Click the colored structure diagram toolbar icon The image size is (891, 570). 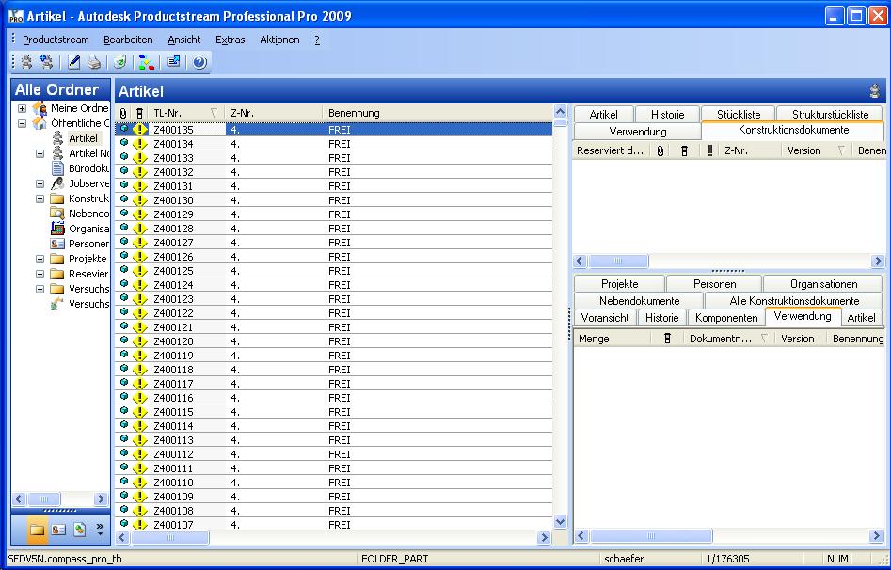146,62
